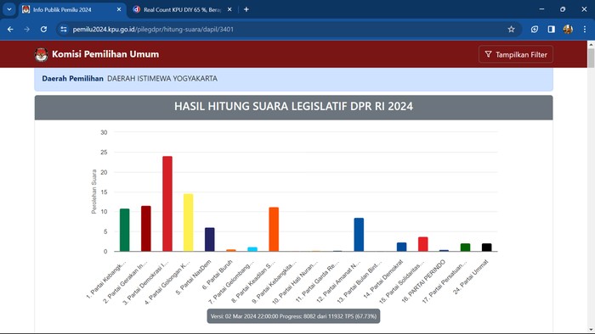Click the '5. Partai NasDem' axis label
This screenshot has height=334, width=595.
click(194, 277)
